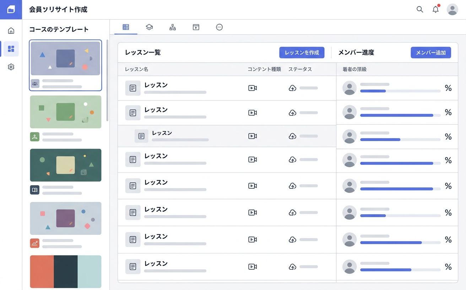Click the cloud upload icon of the indented sub-lesson
Viewport: 466px width, 290px height.
tap(292, 136)
